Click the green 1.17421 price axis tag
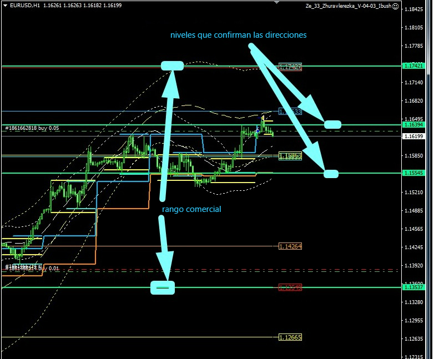The image size is (439, 359). (x=415, y=66)
